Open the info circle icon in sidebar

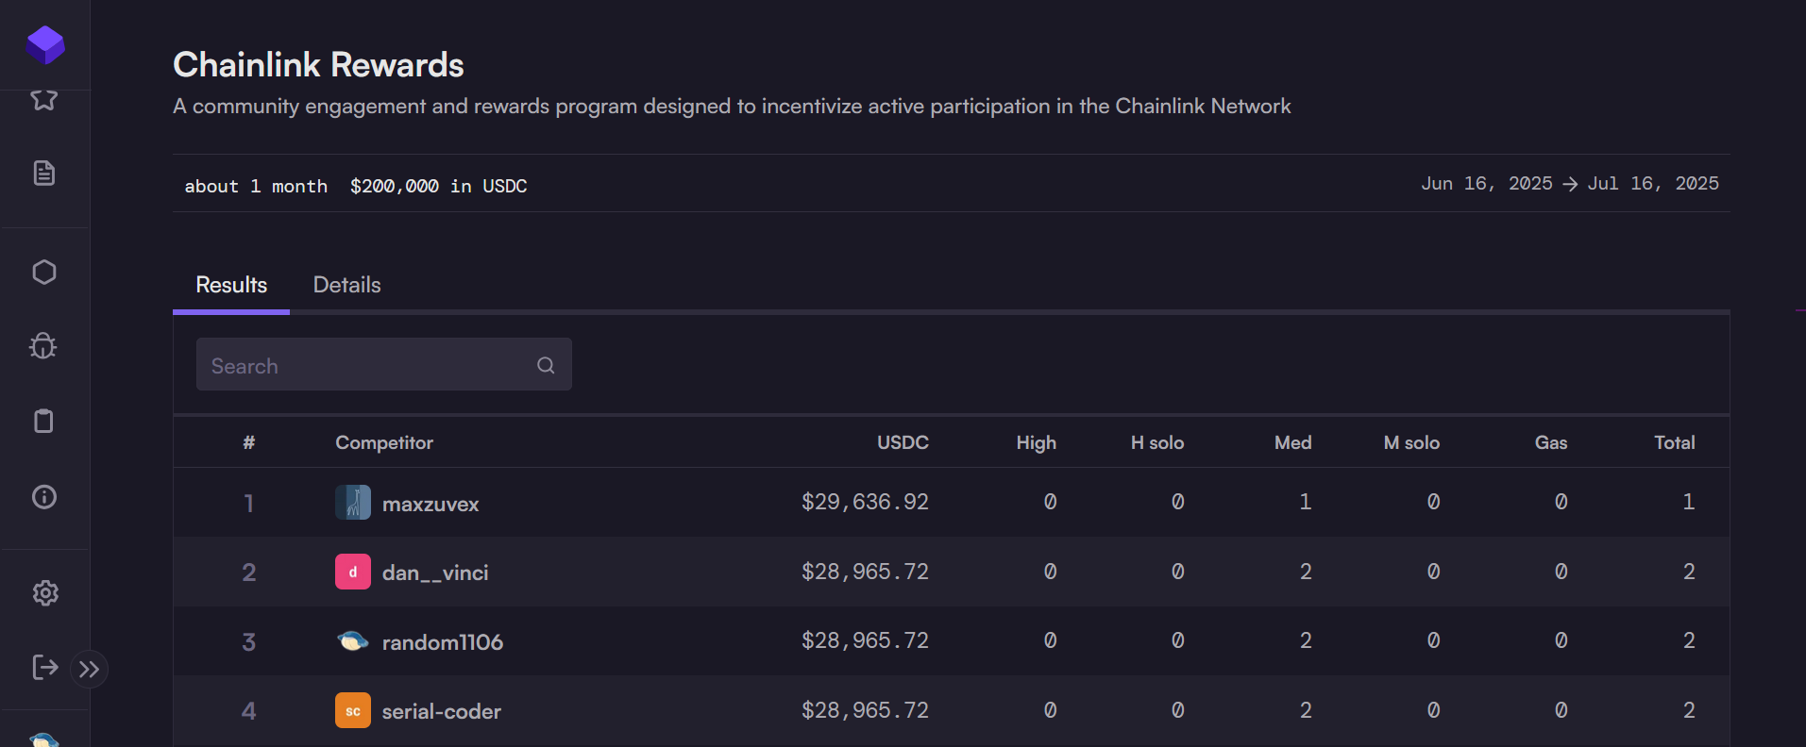pos(44,497)
